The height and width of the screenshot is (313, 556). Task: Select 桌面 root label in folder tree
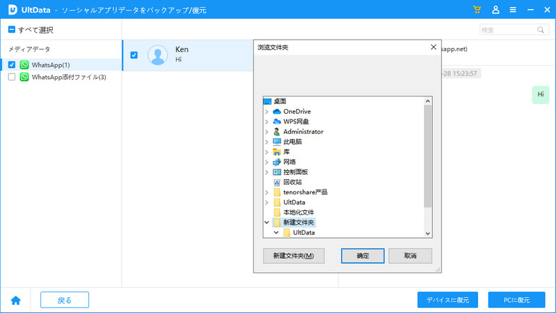[x=280, y=101]
